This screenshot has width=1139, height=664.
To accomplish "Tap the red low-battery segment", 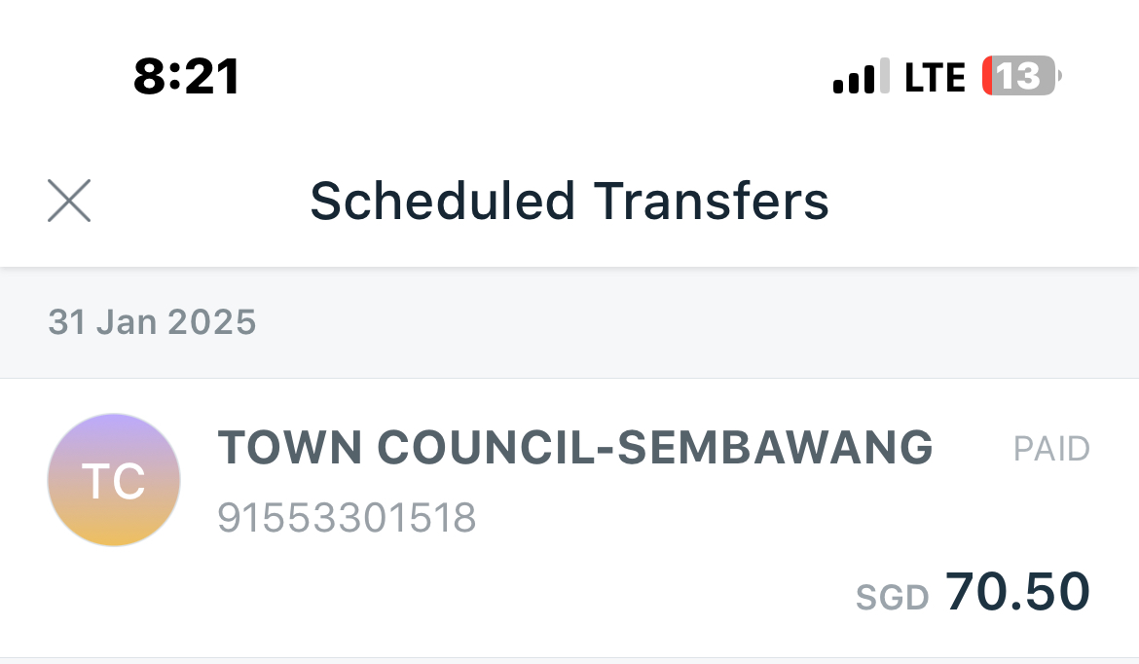I will click(x=987, y=76).
